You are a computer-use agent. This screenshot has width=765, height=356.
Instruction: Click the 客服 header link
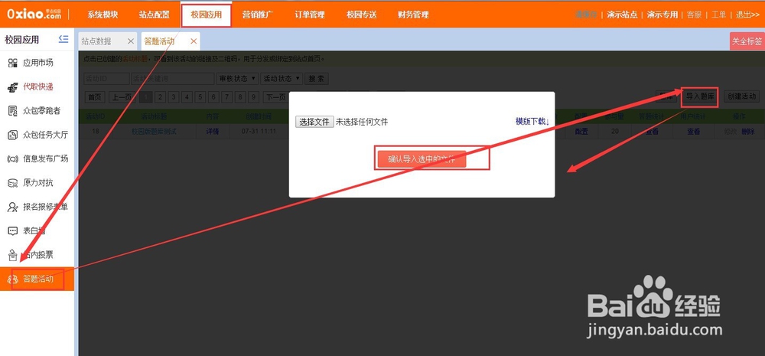click(694, 15)
